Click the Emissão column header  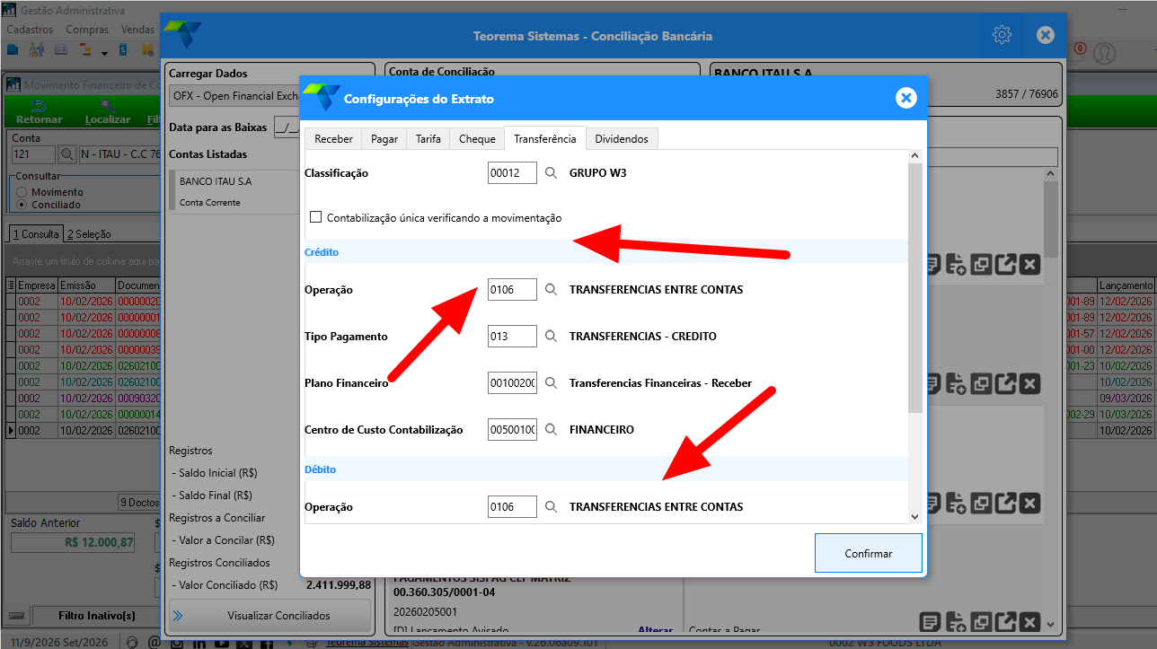[84, 285]
